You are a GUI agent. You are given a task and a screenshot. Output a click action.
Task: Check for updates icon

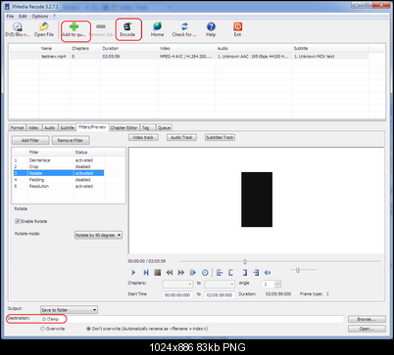[184, 29]
